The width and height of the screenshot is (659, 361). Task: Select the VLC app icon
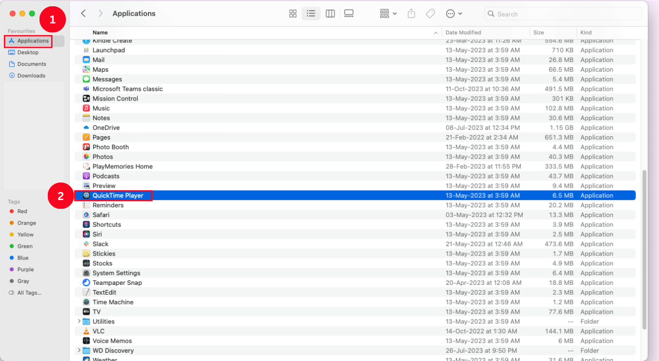pyautogui.click(x=86, y=331)
